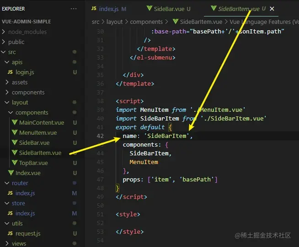The height and width of the screenshot is (247, 299).
Task: Click 'components' in the breadcrumb path
Action: [146, 22]
